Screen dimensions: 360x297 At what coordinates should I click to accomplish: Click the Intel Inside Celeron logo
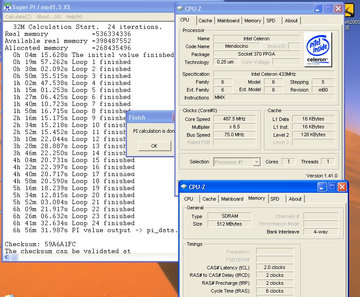pos(318,49)
